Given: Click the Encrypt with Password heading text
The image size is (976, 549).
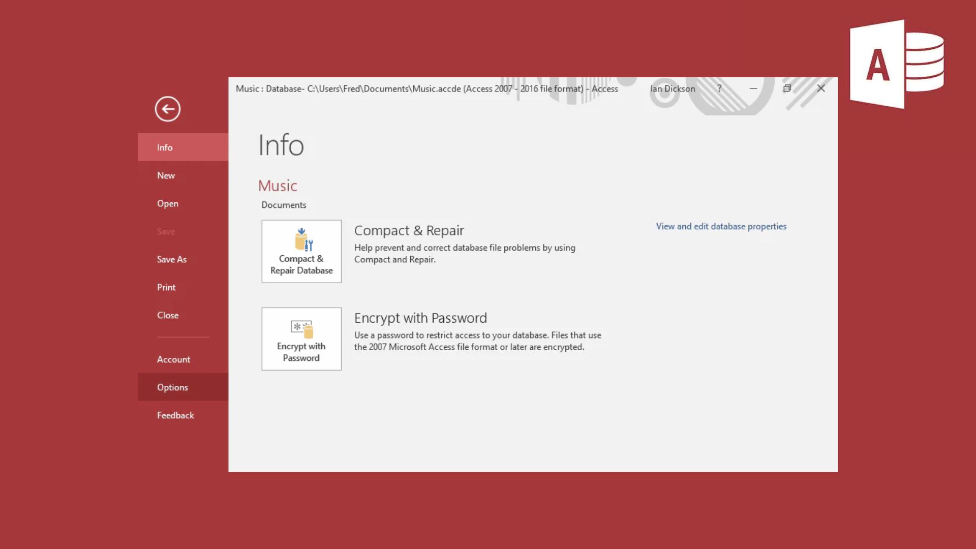Looking at the screenshot, I should pyautogui.click(x=420, y=318).
